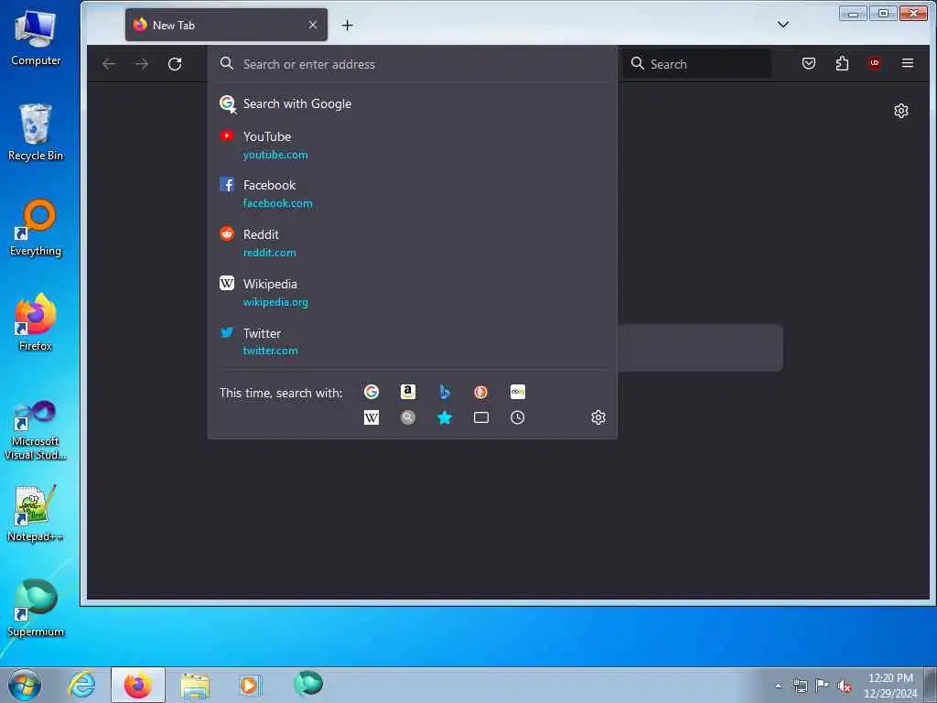Open a new tab with plus button
The image size is (937, 703).
pyautogui.click(x=347, y=25)
